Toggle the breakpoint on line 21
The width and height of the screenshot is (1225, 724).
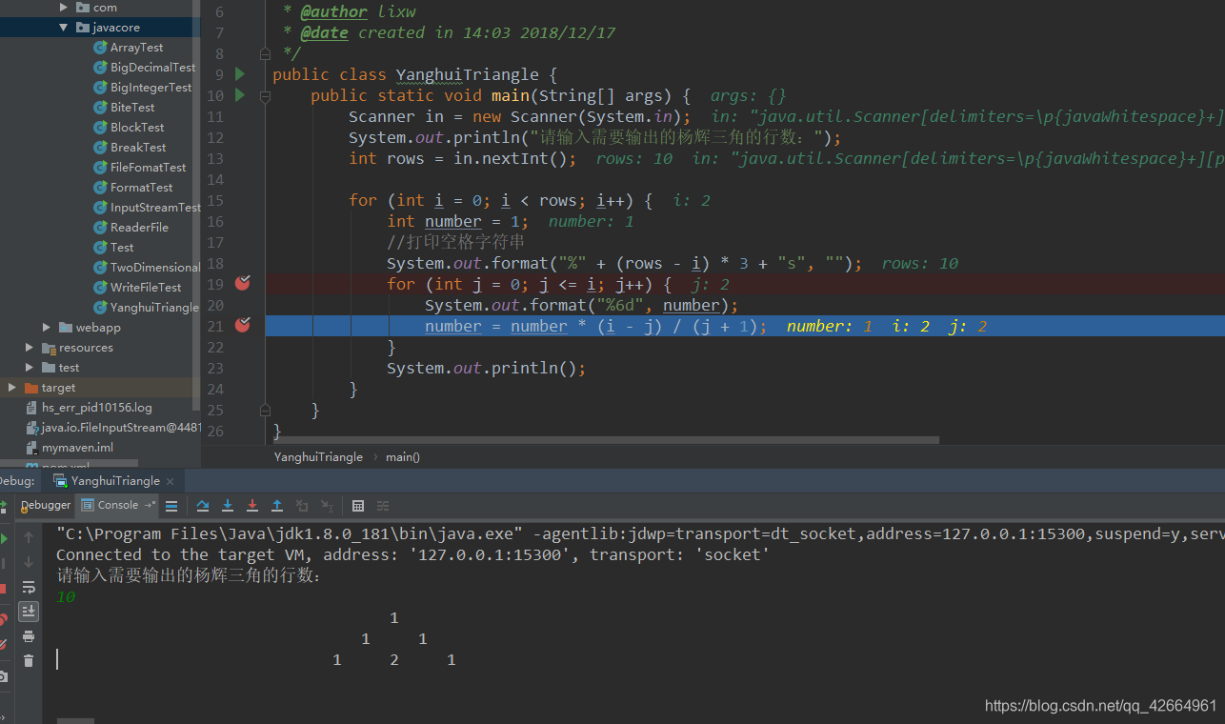(242, 325)
